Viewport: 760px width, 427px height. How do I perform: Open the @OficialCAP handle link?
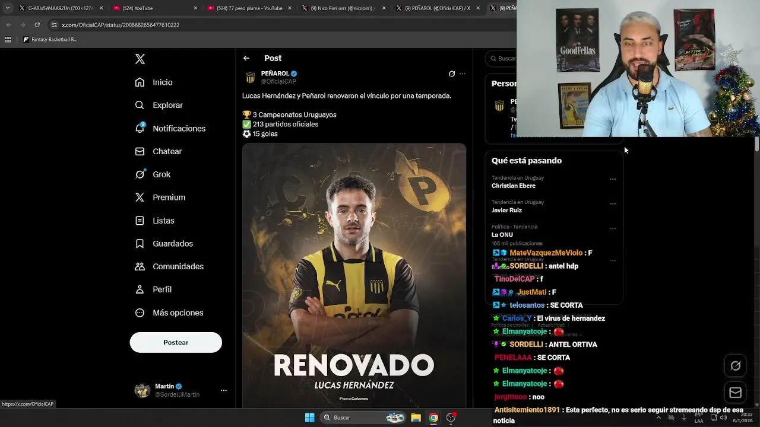tap(278, 81)
